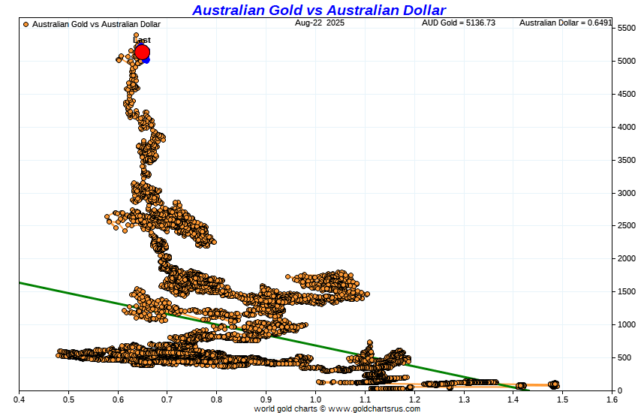Click the x-axis label 0.9
Viewport: 638px width, 413px height.
266,399
